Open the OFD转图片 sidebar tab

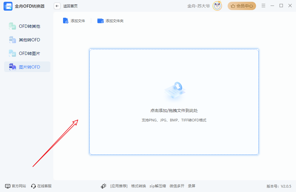[x=27, y=53]
